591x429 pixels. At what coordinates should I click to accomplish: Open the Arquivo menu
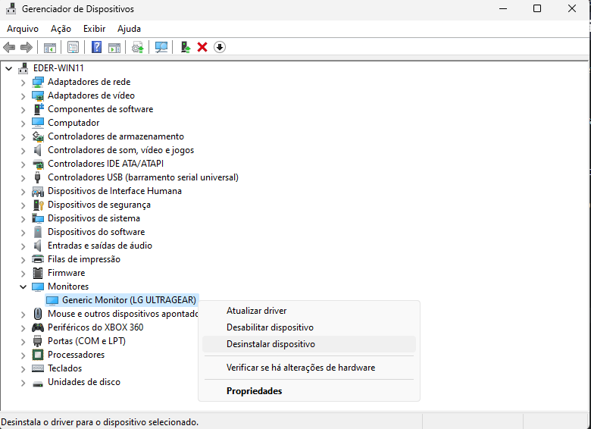(x=23, y=29)
